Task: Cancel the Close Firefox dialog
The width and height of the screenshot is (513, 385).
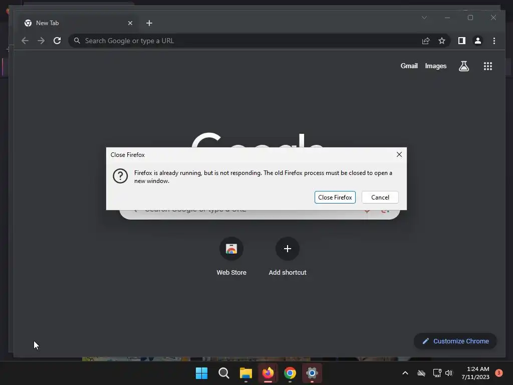Action: 380,198
